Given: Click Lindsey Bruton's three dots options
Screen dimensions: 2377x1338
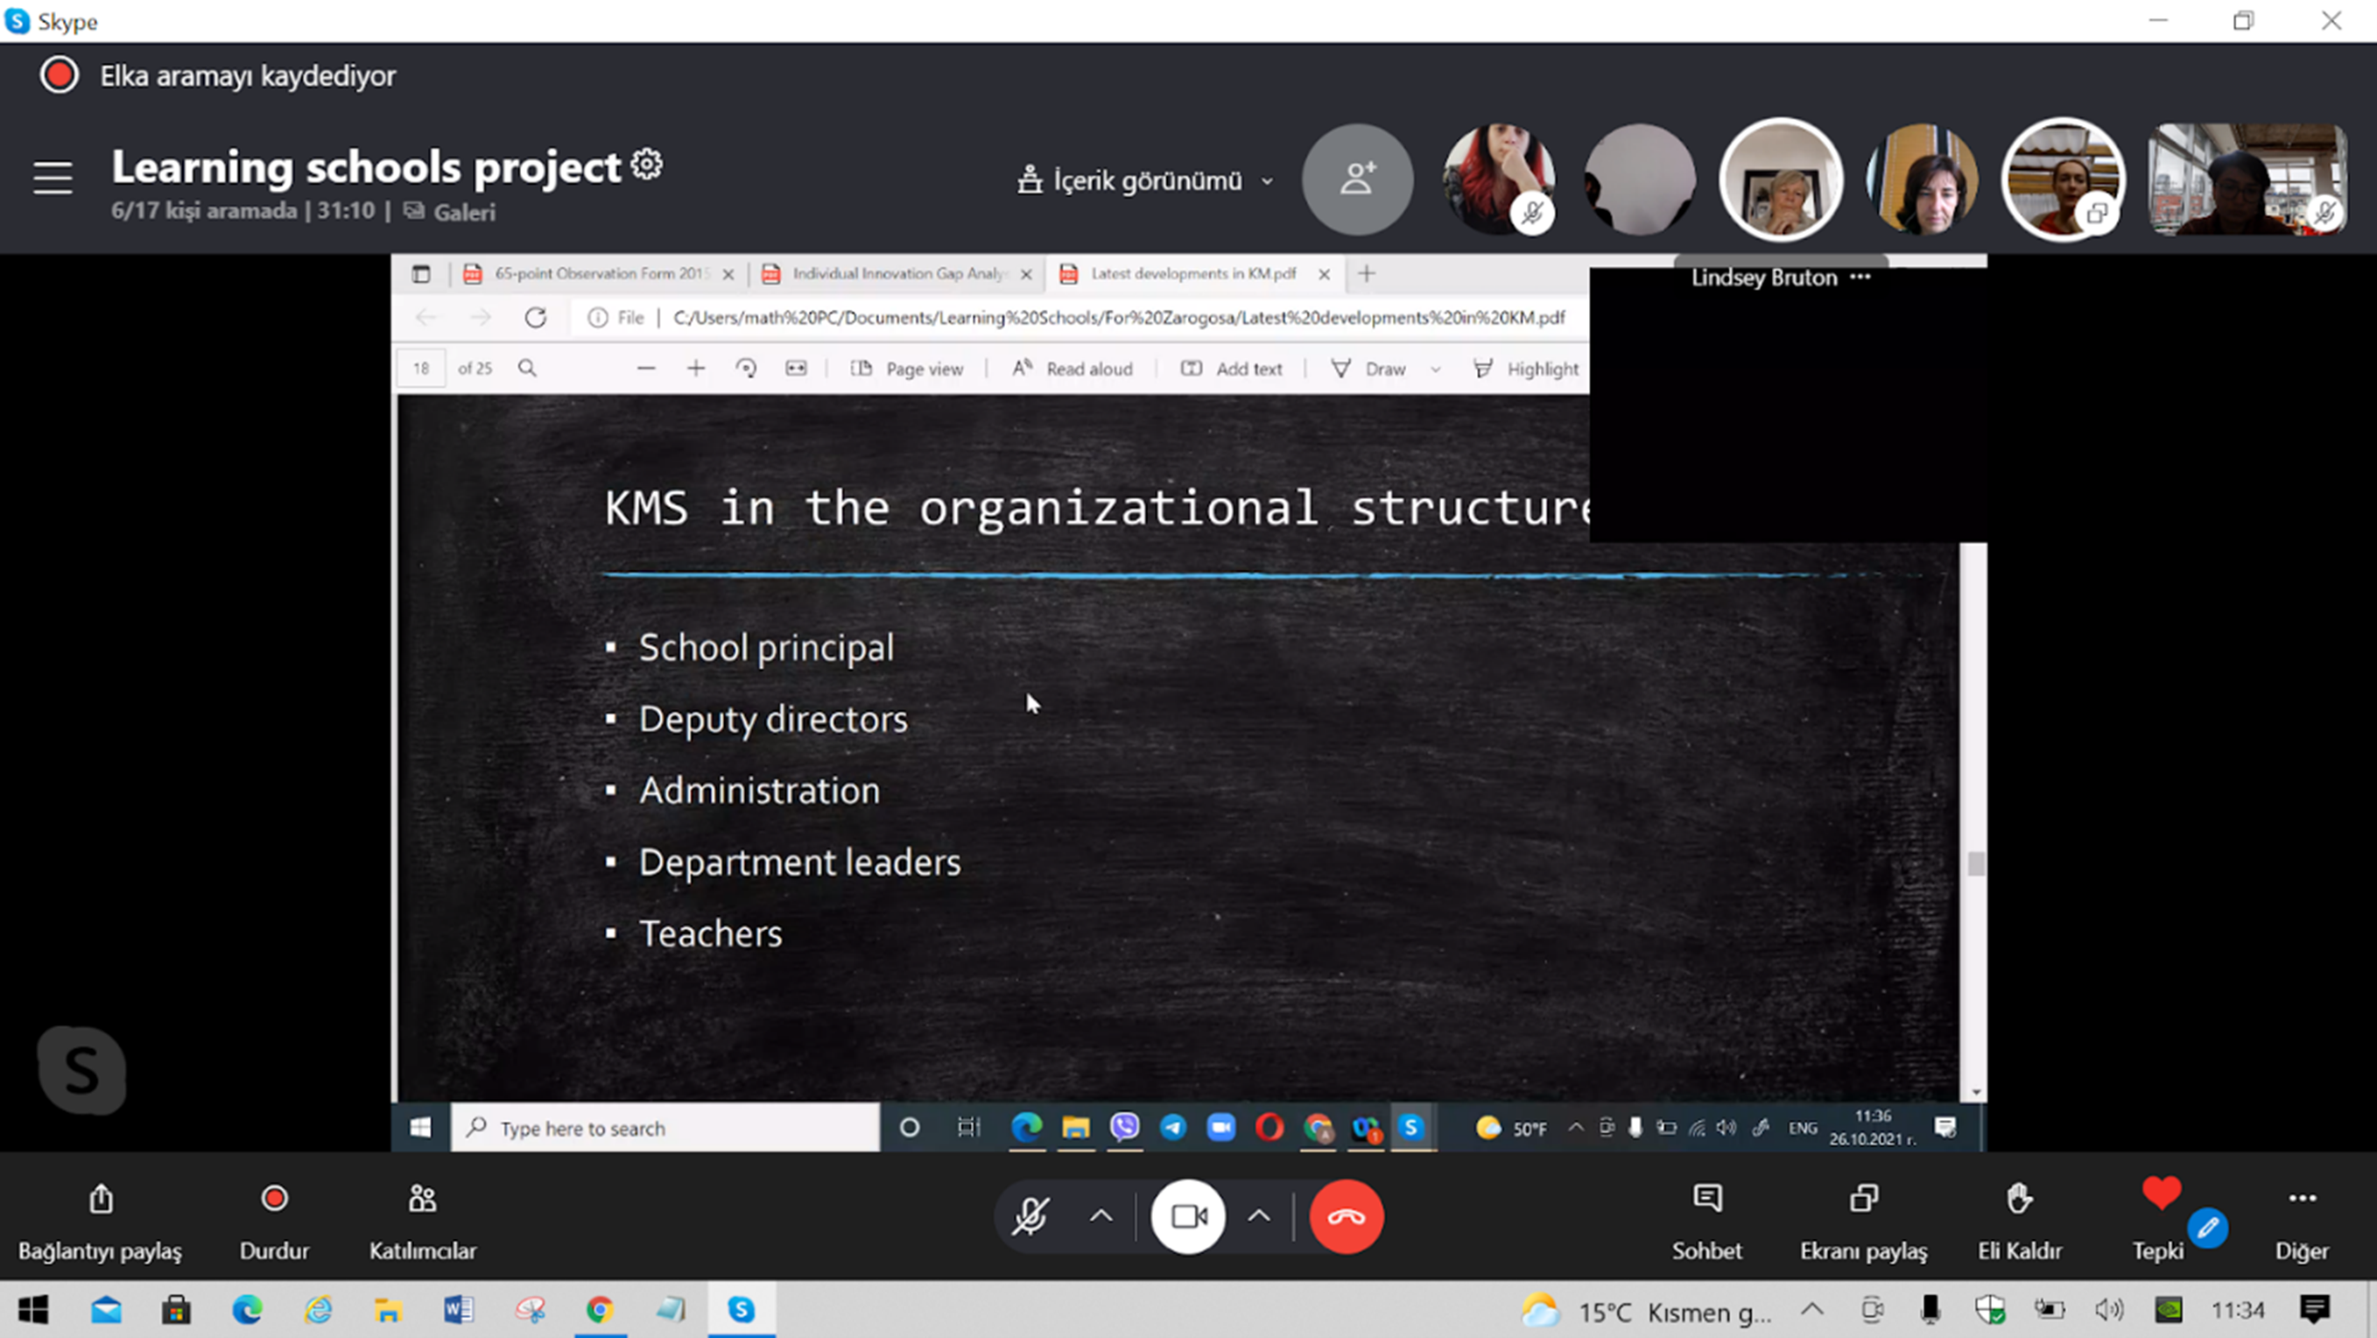Looking at the screenshot, I should pyautogui.click(x=1861, y=277).
